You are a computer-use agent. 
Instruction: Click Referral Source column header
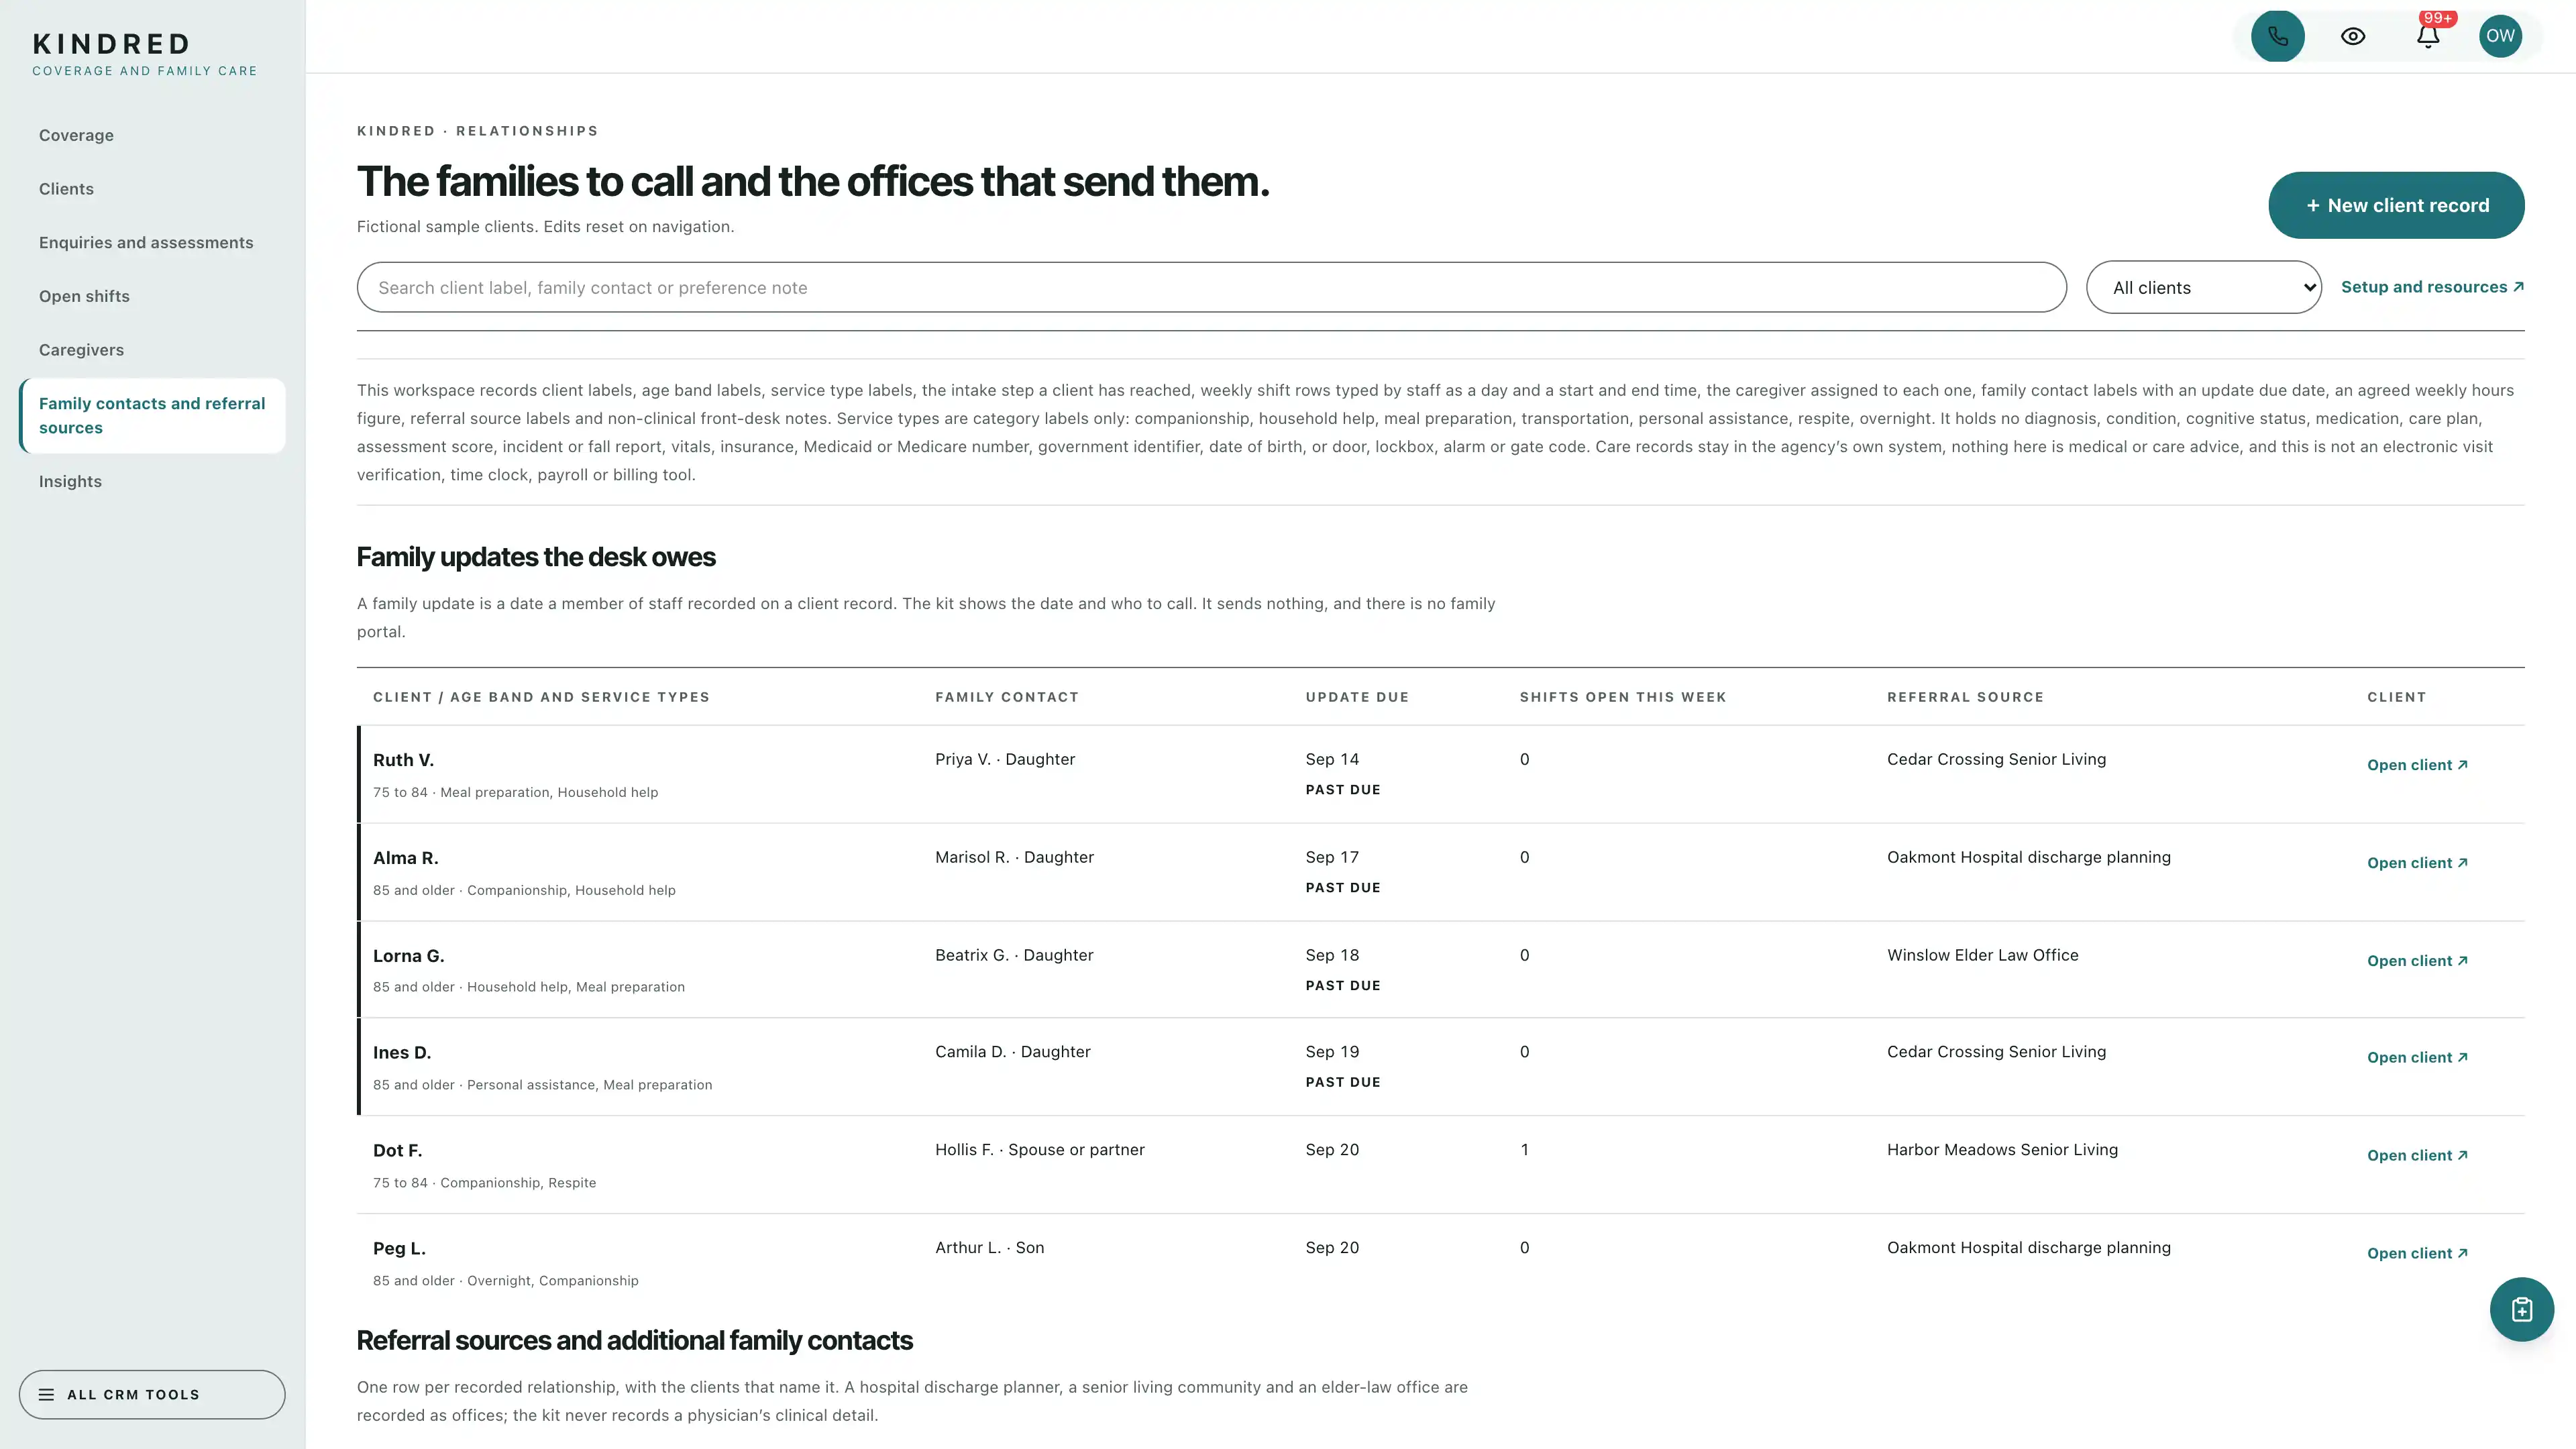[1965, 697]
